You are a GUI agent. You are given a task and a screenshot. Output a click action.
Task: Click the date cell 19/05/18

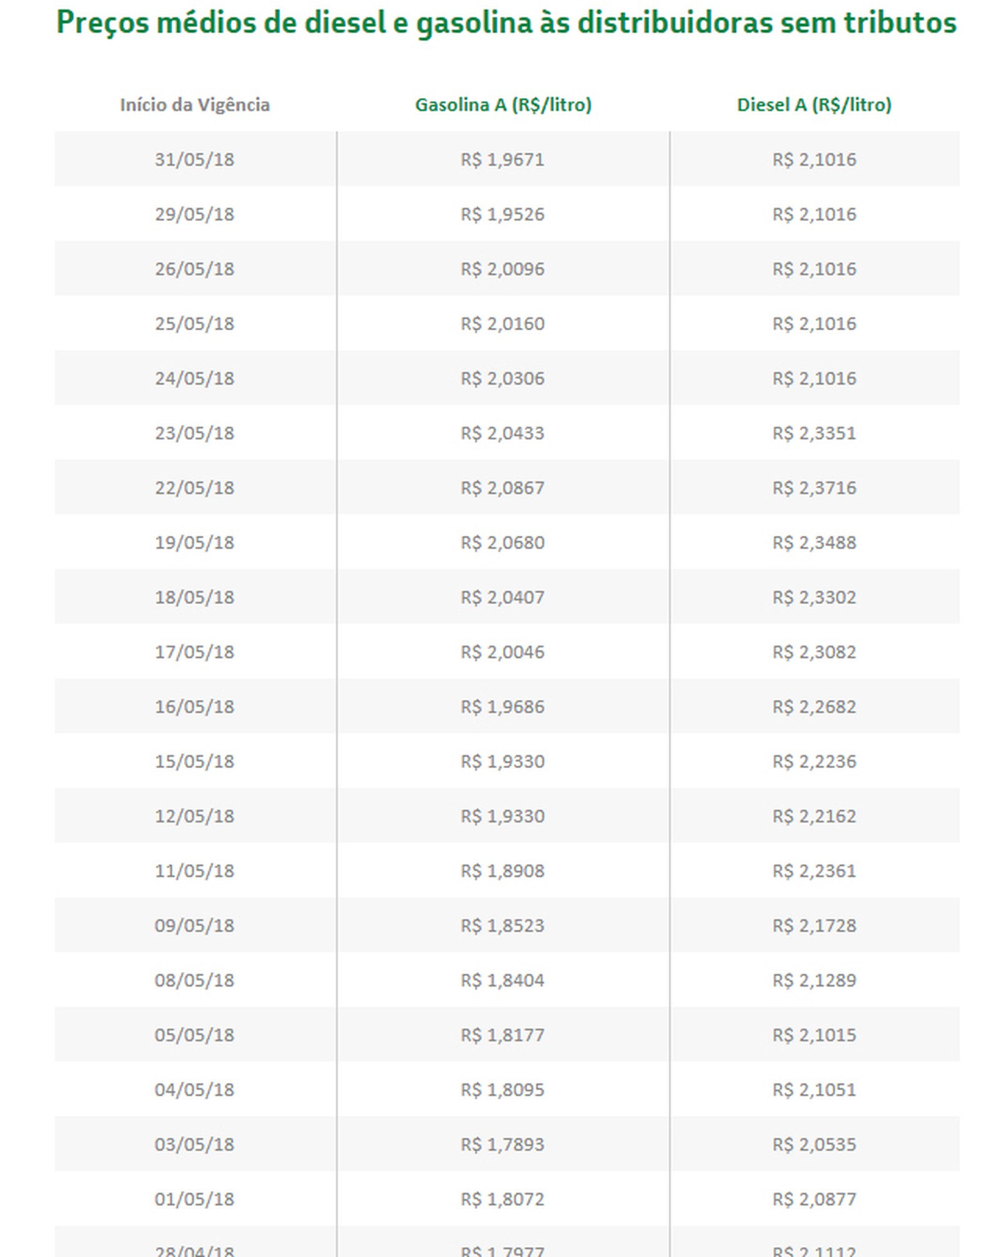pos(195,542)
